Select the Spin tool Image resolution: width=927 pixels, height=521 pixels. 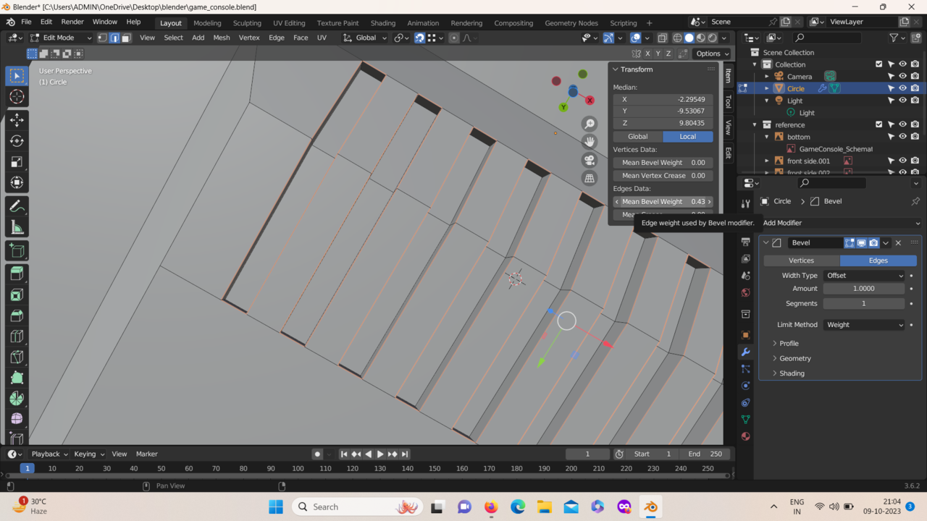click(x=17, y=399)
